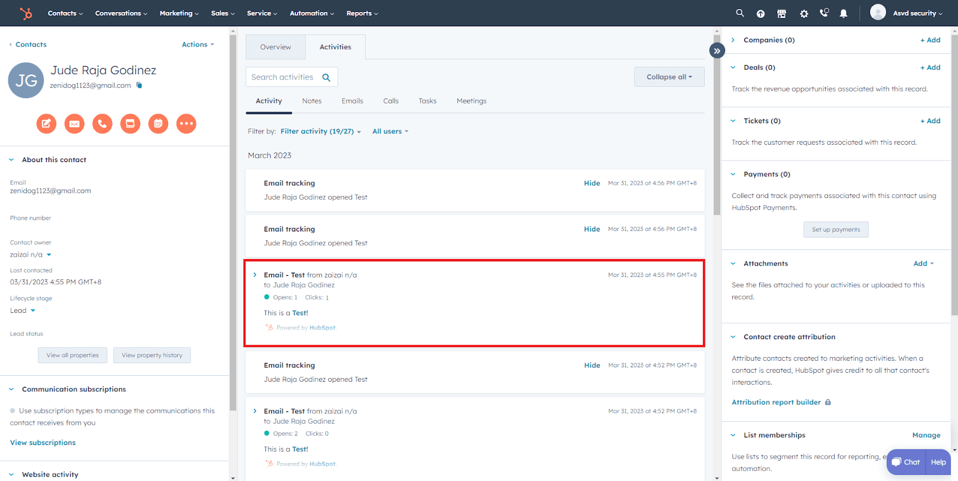Open the Service menu
The image size is (958, 481).
click(262, 13)
